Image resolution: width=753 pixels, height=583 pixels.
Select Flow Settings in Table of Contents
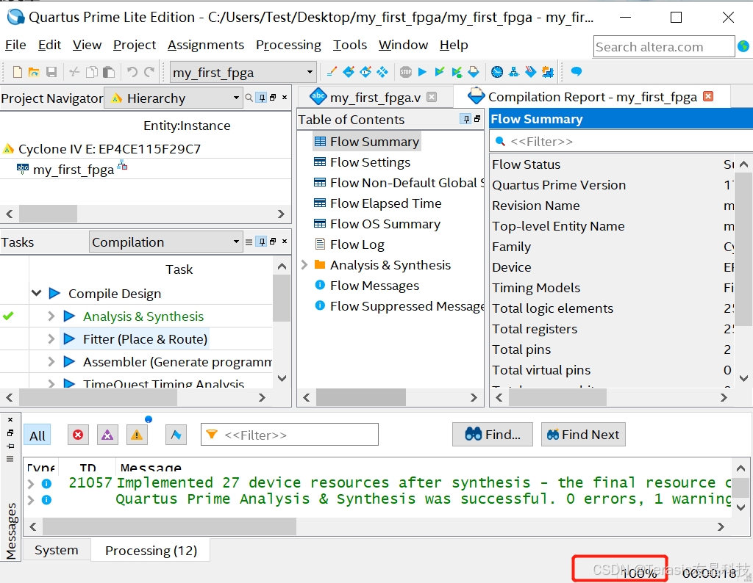pyautogui.click(x=371, y=162)
